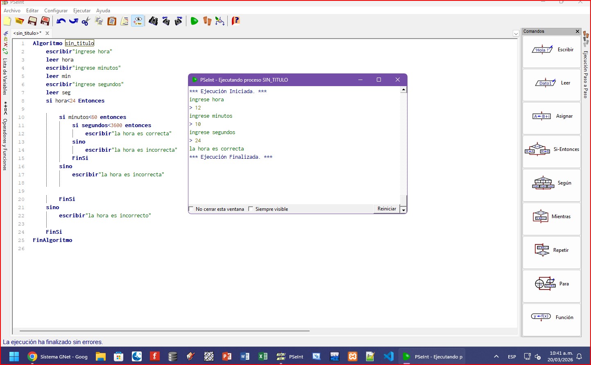591x365 pixels.
Task: Open the Configurar menu
Action: (x=56, y=11)
